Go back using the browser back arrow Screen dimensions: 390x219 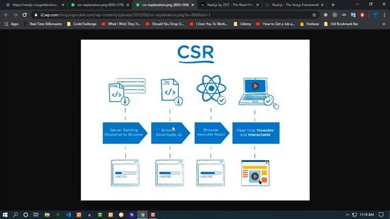(6, 15)
